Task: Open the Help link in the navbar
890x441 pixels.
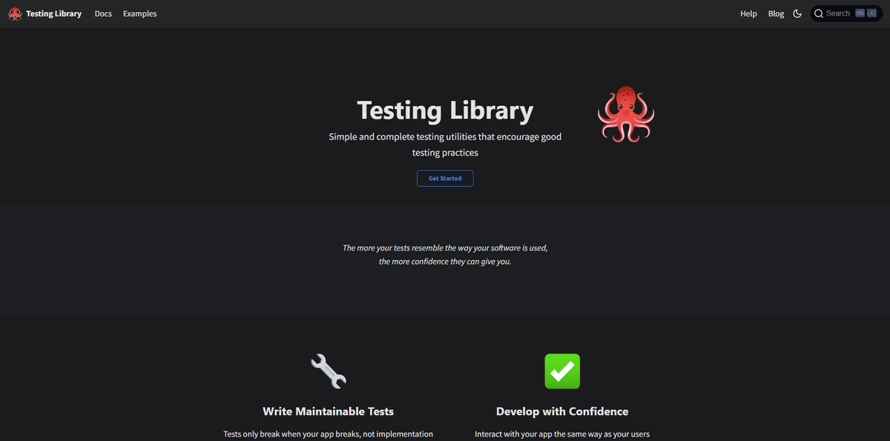Action: [748, 13]
